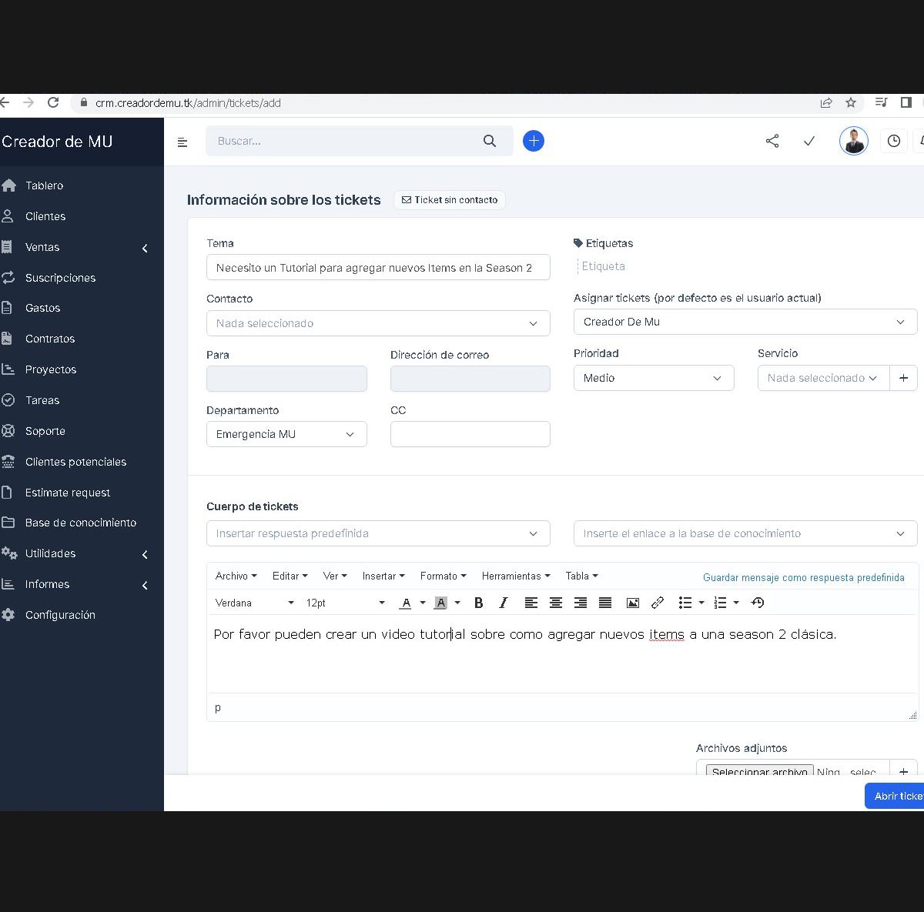The width and height of the screenshot is (924, 912).
Task: Click the text color A button
Action: pyautogui.click(x=406, y=603)
